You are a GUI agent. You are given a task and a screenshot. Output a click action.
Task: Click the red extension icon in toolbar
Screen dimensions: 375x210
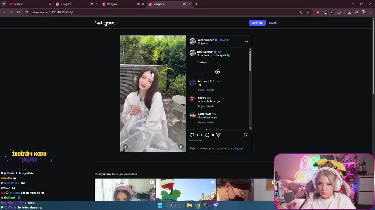tap(318, 12)
